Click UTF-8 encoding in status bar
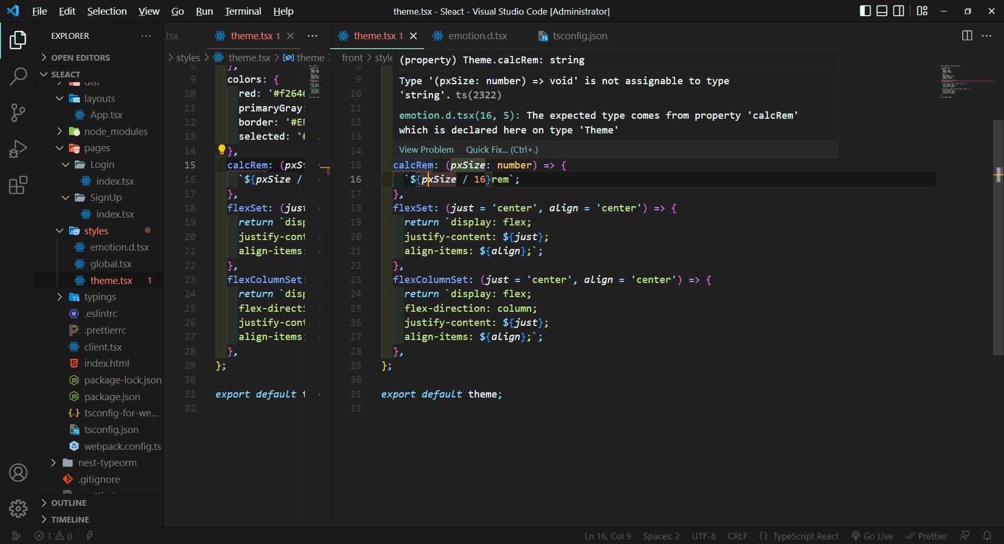This screenshot has height=544, width=1004. pos(703,536)
